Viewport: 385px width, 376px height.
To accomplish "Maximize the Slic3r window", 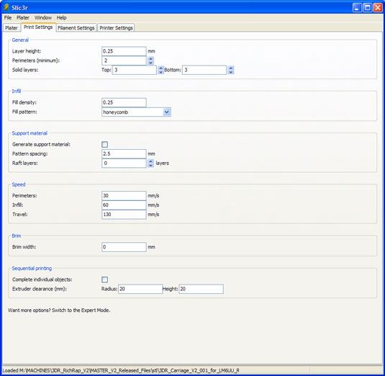I will point(367,8).
